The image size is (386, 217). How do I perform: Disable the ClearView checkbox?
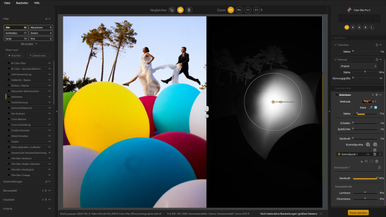335,45
